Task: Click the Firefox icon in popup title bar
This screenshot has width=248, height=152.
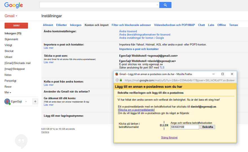Action: pyautogui.click(x=117, y=74)
